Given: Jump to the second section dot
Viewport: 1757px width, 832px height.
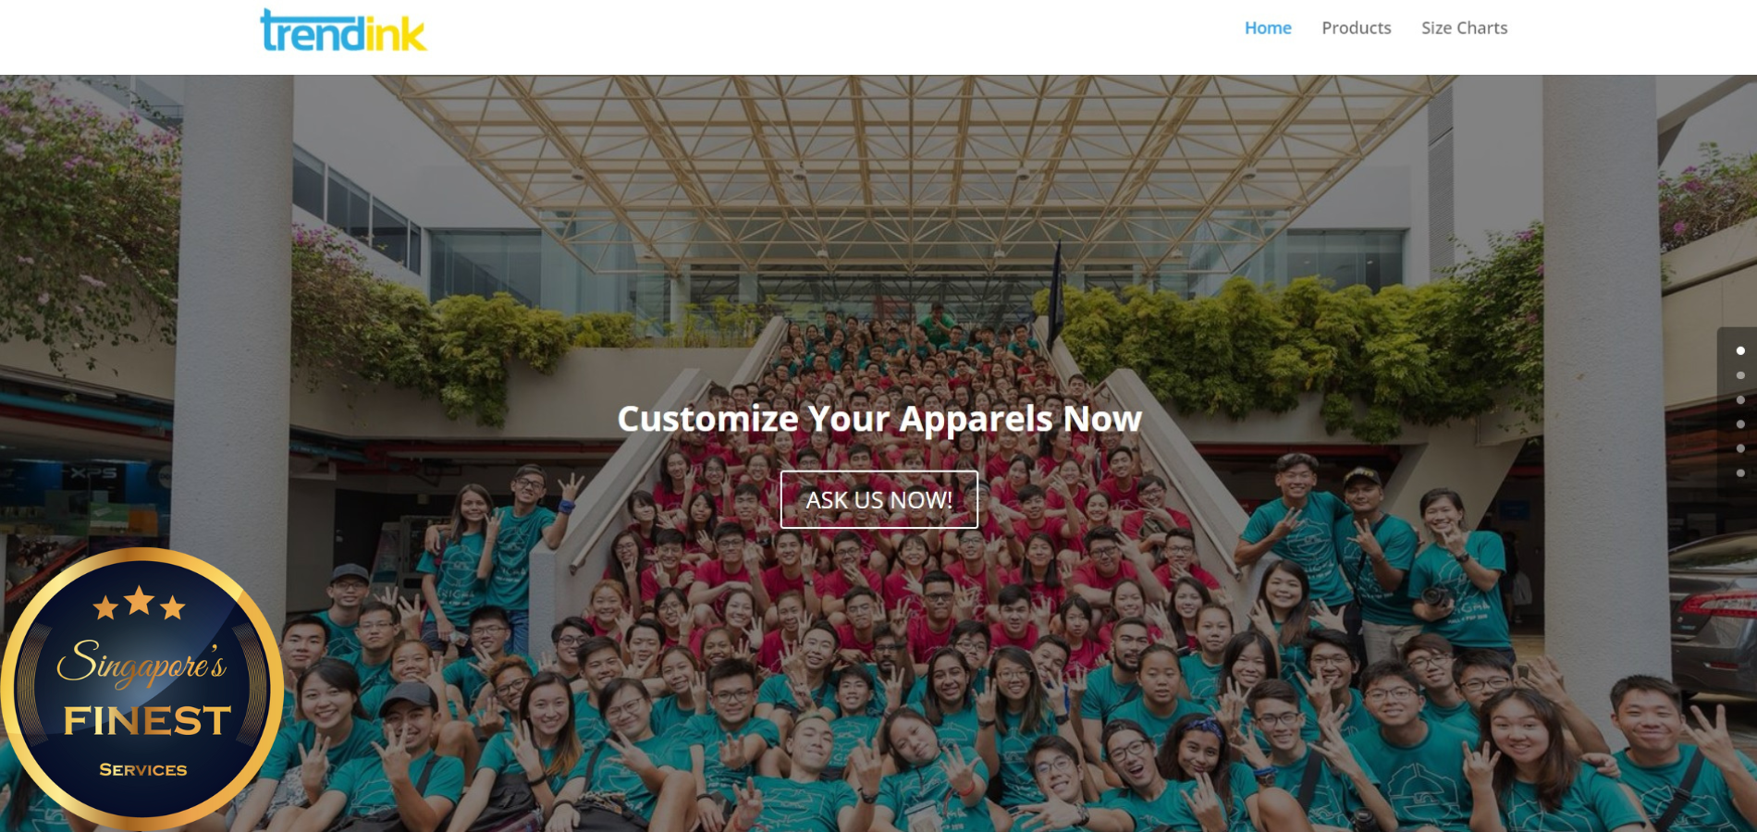Looking at the screenshot, I should click(x=1740, y=375).
